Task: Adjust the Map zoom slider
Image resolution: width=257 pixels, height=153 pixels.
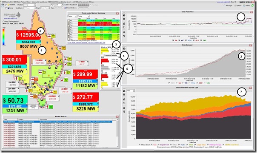Action: [x=59, y=8]
